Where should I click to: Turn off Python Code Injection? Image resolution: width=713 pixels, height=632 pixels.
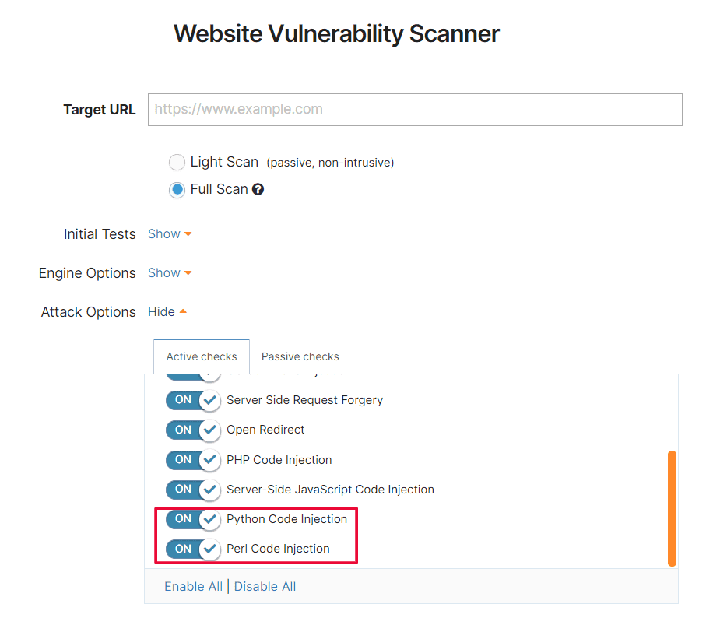pos(192,519)
